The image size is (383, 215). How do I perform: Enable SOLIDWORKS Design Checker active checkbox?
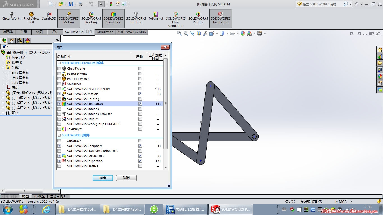pyautogui.click(x=59, y=89)
